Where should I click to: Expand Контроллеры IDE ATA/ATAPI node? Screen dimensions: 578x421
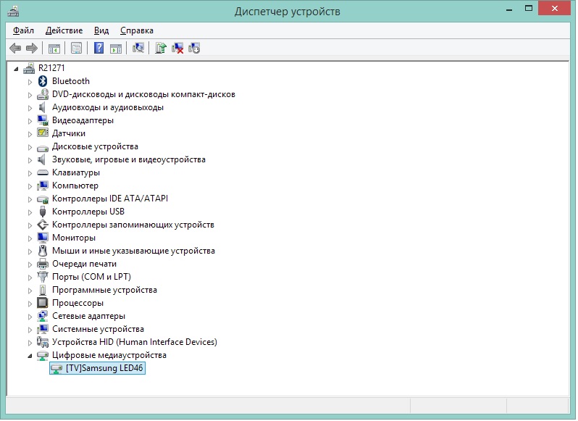pos(30,199)
